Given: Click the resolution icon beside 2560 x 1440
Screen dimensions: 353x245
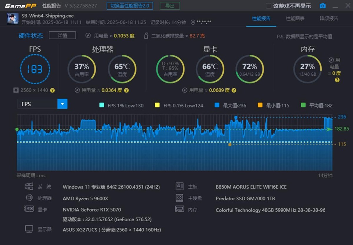Looking at the screenshot, I should pos(16,90).
